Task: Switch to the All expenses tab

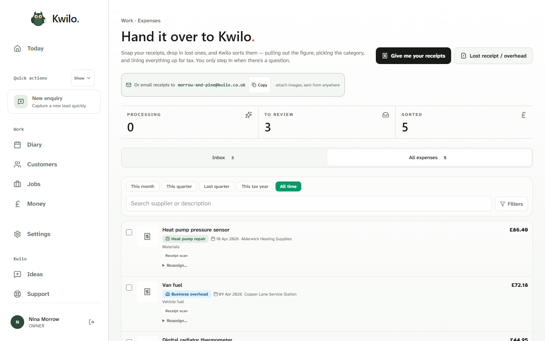Action: (x=429, y=158)
